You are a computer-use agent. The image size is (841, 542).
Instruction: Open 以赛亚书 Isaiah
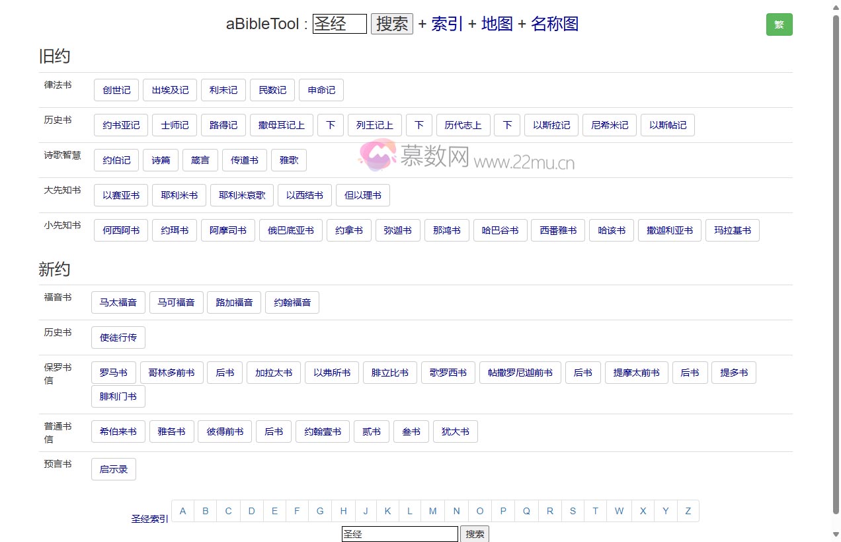[x=120, y=195]
